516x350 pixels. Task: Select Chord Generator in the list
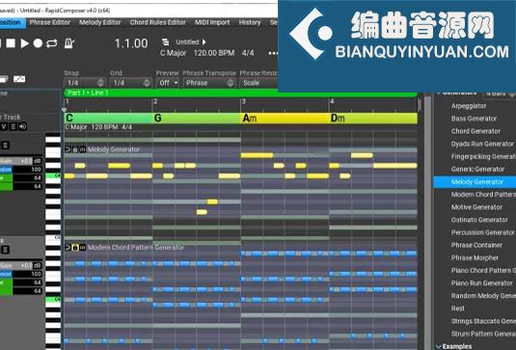475,131
